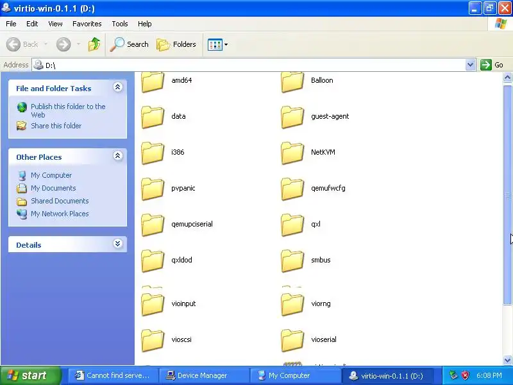Click the Go button
Viewport: 513px width, 385px height.
coord(492,65)
